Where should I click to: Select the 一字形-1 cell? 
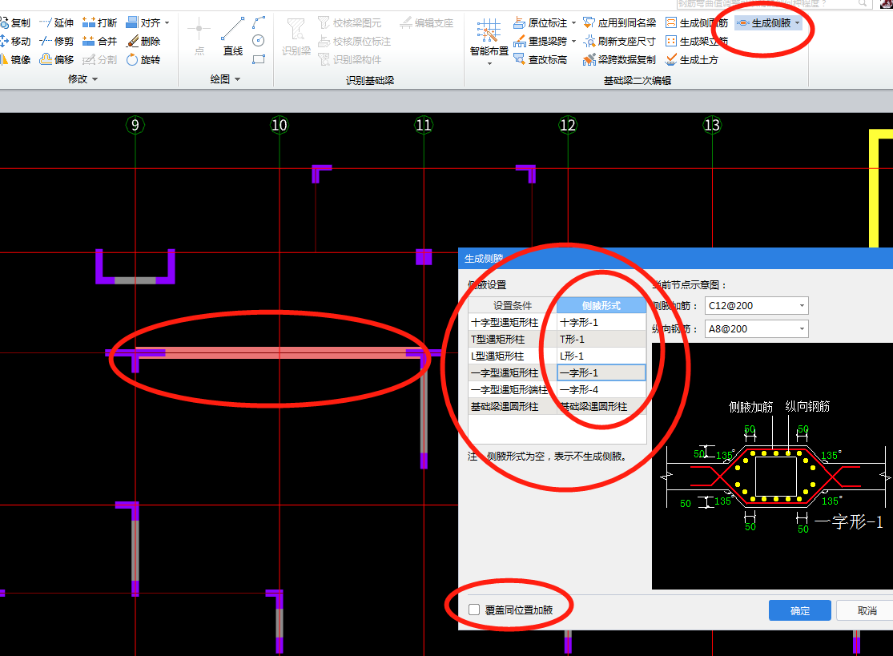pyautogui.click(x=601, y=372)
